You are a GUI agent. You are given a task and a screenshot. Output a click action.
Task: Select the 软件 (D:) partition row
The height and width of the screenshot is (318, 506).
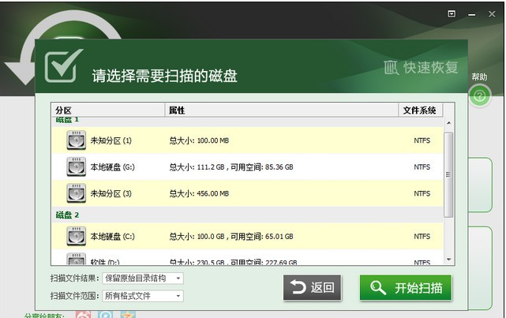point(247,258)
